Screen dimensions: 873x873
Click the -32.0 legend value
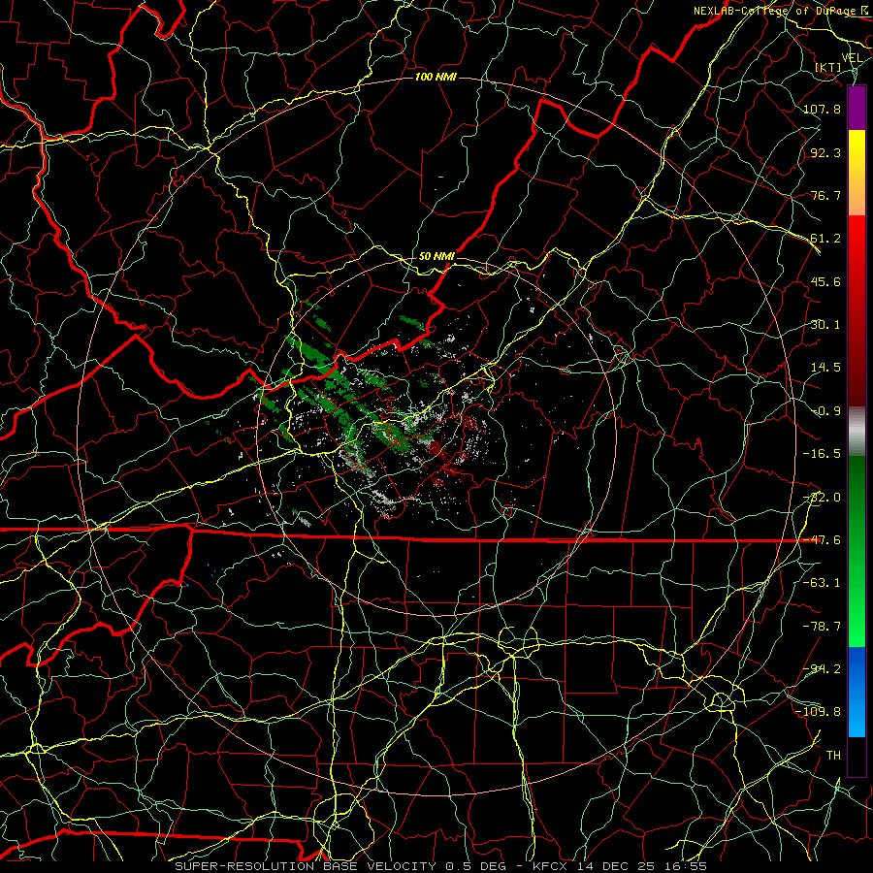[x=822, y=498]
